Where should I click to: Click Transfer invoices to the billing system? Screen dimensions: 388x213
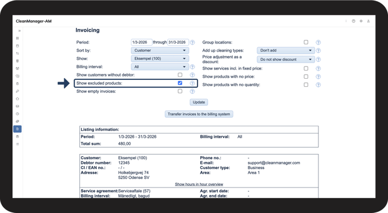(199, 114)
